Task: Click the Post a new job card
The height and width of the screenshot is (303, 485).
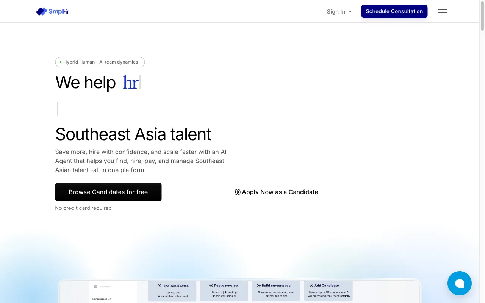Action: click(224, 291)
